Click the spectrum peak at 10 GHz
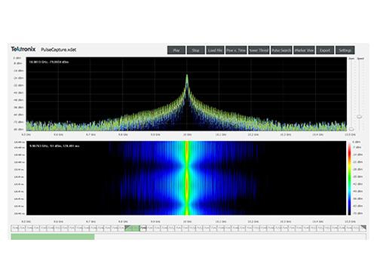377x279 pixels. (x=187, y=75)
